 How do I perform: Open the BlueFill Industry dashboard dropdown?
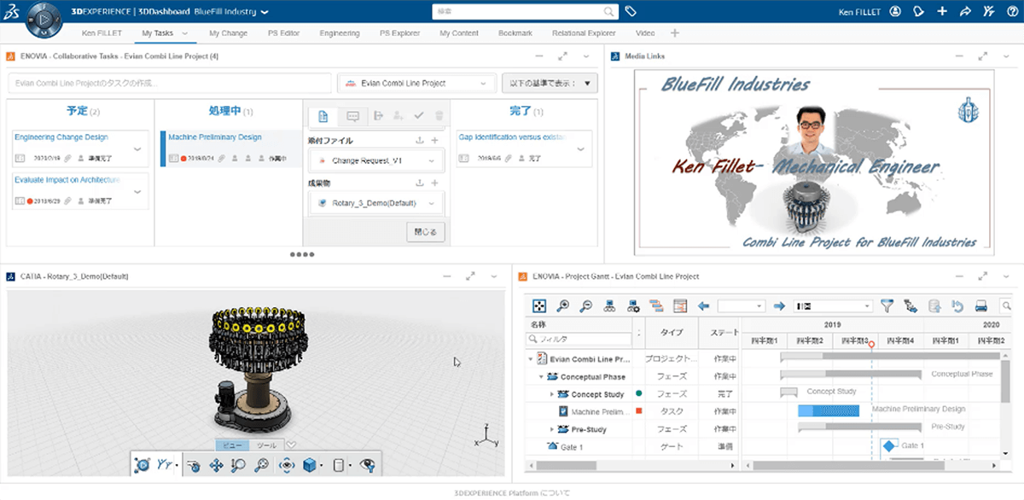point(265,12)
